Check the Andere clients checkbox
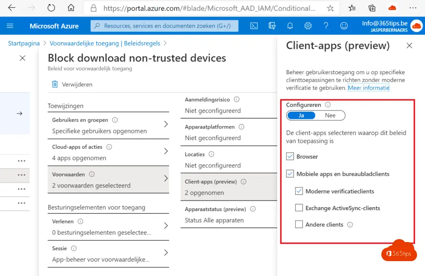Viewport: 425px width, 276px height. coord(299,225)
